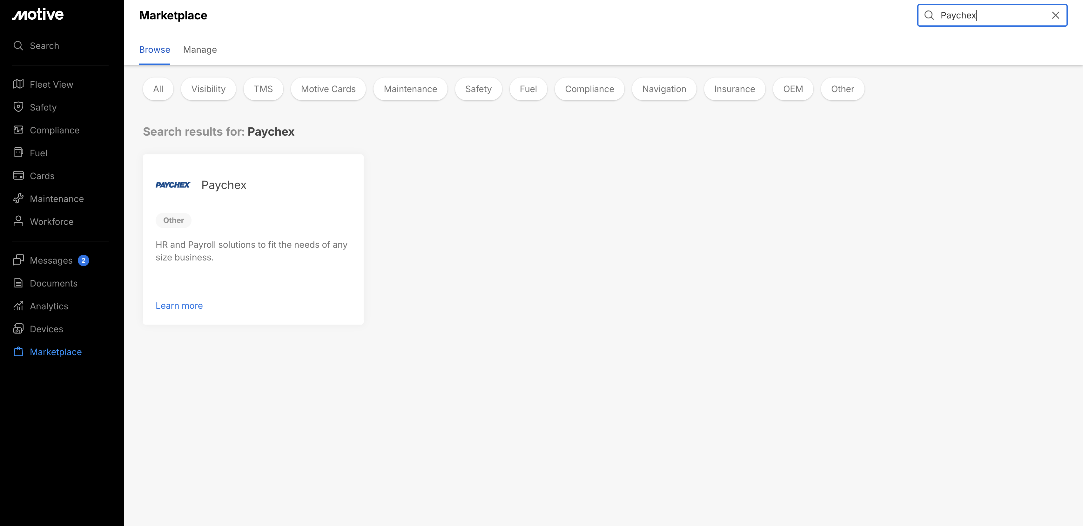Click the Analytics chart icon
This screenshot has height=526, width=1083.
[x=18, y=306]
